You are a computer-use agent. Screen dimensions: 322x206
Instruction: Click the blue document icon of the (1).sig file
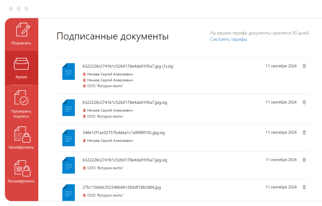click(x=69, y=71)
